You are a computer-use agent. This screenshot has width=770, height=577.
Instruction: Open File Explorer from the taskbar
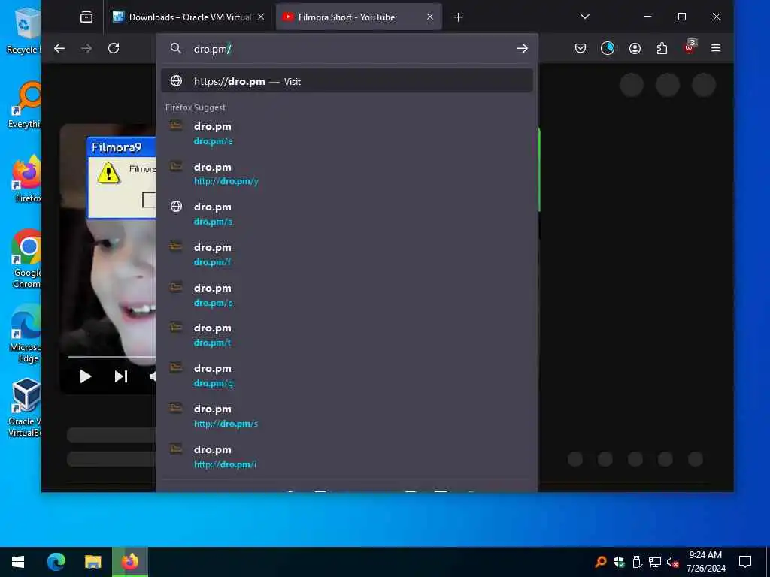92,562
